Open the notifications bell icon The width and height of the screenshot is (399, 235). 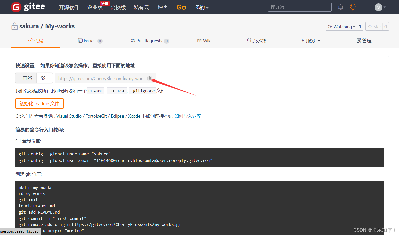(340, 7)
